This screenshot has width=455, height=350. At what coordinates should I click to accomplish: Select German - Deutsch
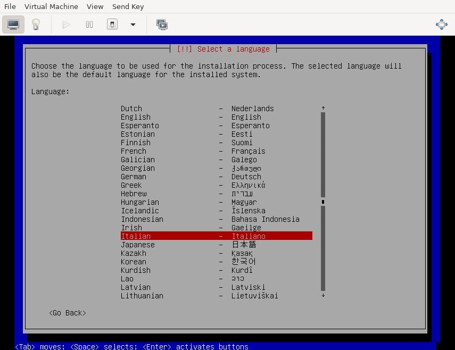(x=217, y=177)
